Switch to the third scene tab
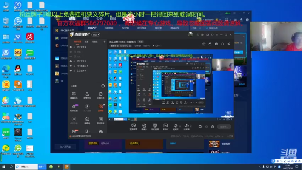The width and height of the screenshot is (302, 170). (95, 42)
